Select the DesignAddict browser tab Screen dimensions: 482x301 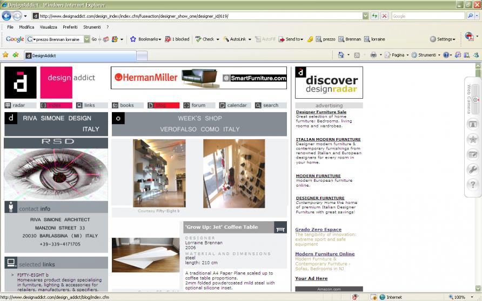point(80,56)
